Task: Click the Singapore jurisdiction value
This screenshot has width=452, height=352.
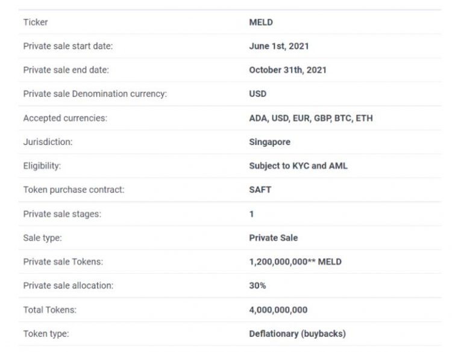Action: coord(269,142)
